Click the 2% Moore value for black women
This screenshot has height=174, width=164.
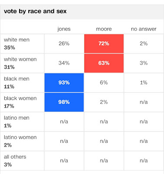104,102
